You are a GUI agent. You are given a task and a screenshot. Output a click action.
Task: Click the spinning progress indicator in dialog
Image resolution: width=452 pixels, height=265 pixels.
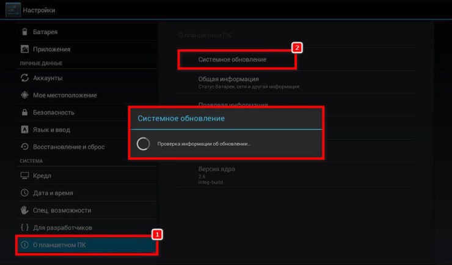143,144
